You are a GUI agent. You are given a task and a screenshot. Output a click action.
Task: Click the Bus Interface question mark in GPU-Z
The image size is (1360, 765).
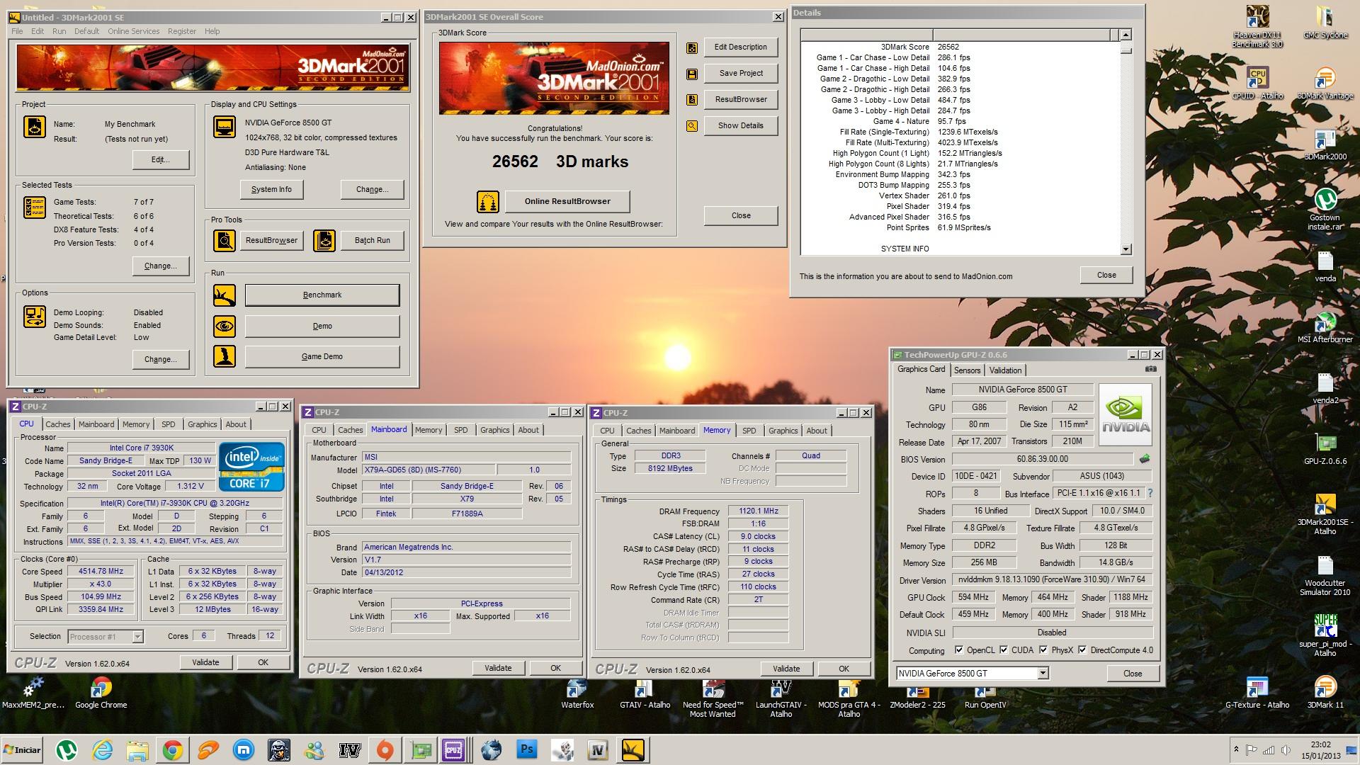tap(1150, 493)
